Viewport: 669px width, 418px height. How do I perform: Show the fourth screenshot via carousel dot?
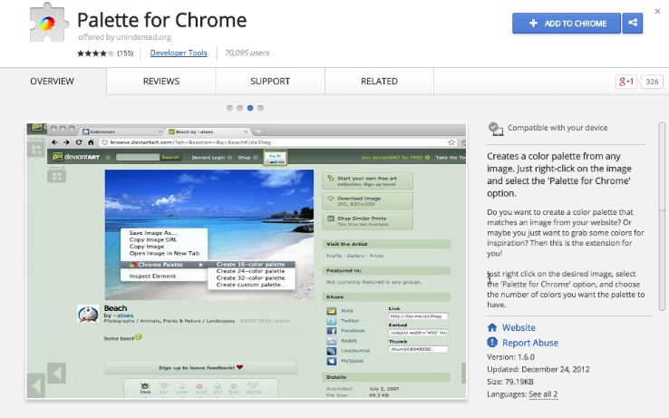click(261, 108)
